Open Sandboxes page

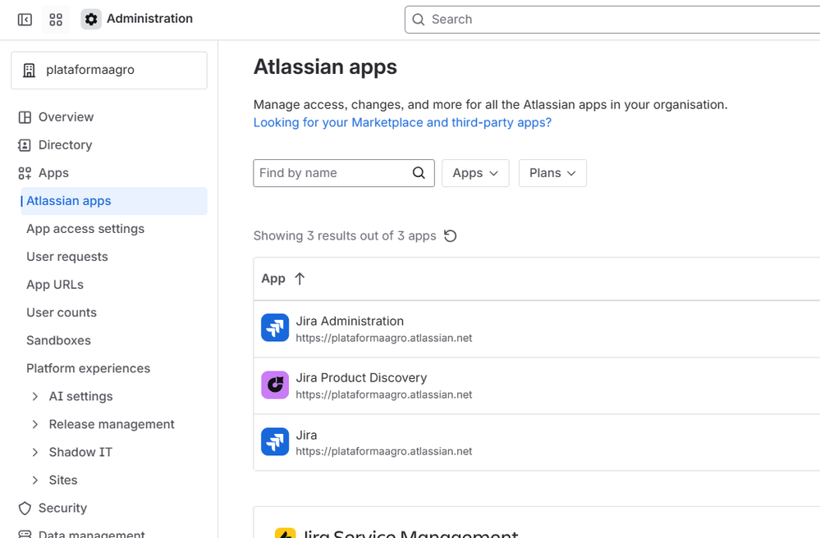tap(58, 340)
